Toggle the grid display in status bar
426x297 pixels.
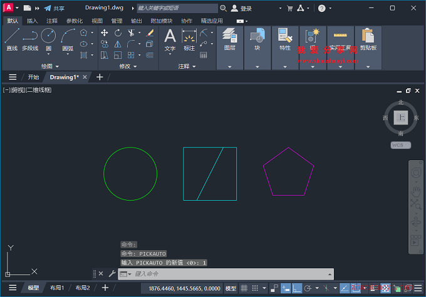click(x=244, y=288)
